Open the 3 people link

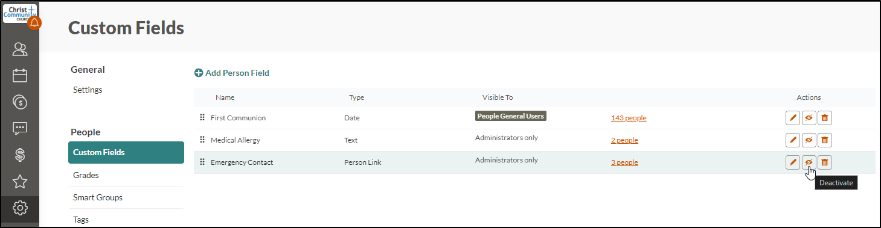pyautogui.click(x=624, y=162)
